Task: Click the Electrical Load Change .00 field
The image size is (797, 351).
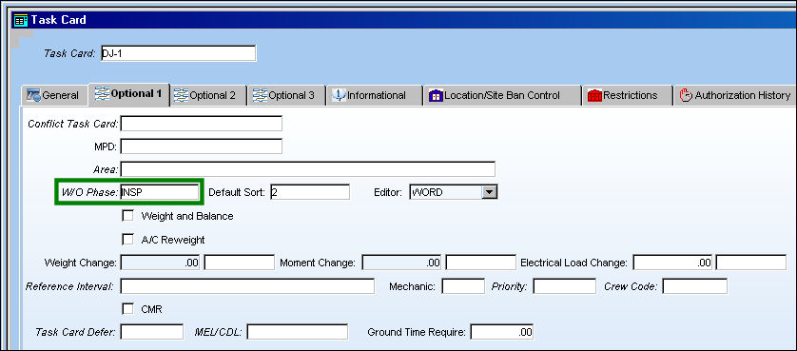Action: click(x=672, y=263)
